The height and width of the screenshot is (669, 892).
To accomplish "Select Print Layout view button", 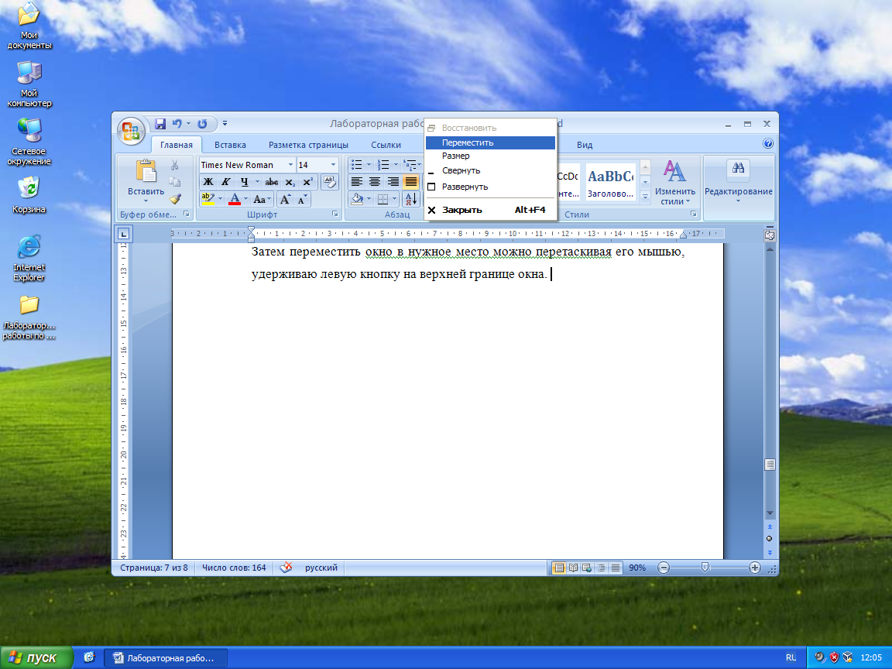I will point(559,568).
